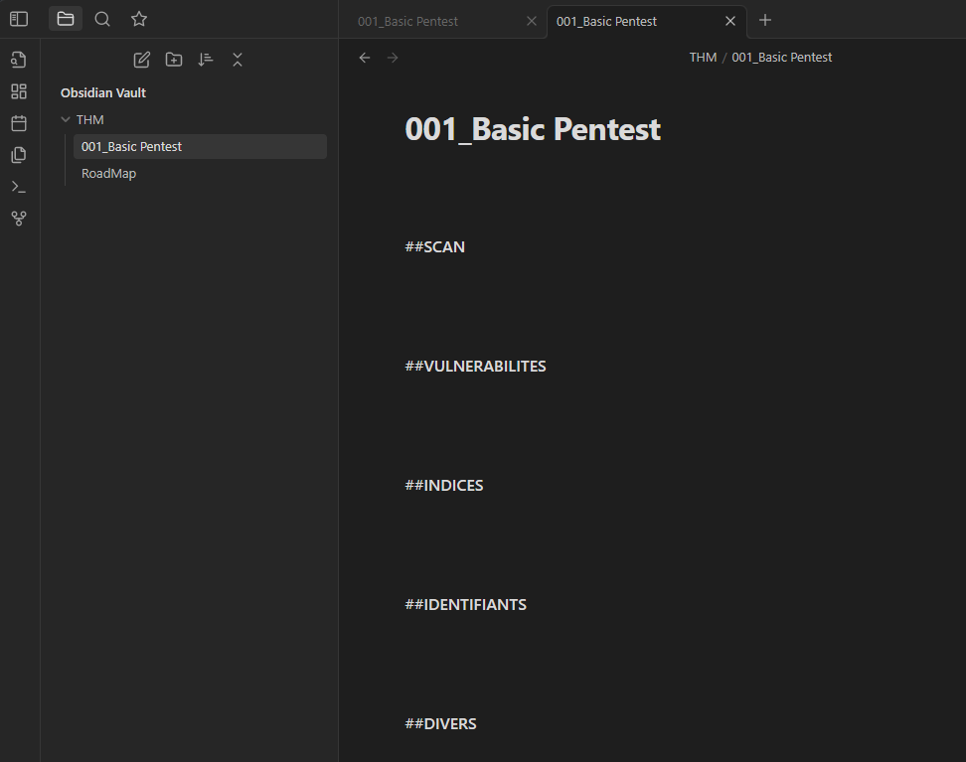966x762 pixels.
Task: Open the bookmarks star icon
Action: tap(139, 19)
